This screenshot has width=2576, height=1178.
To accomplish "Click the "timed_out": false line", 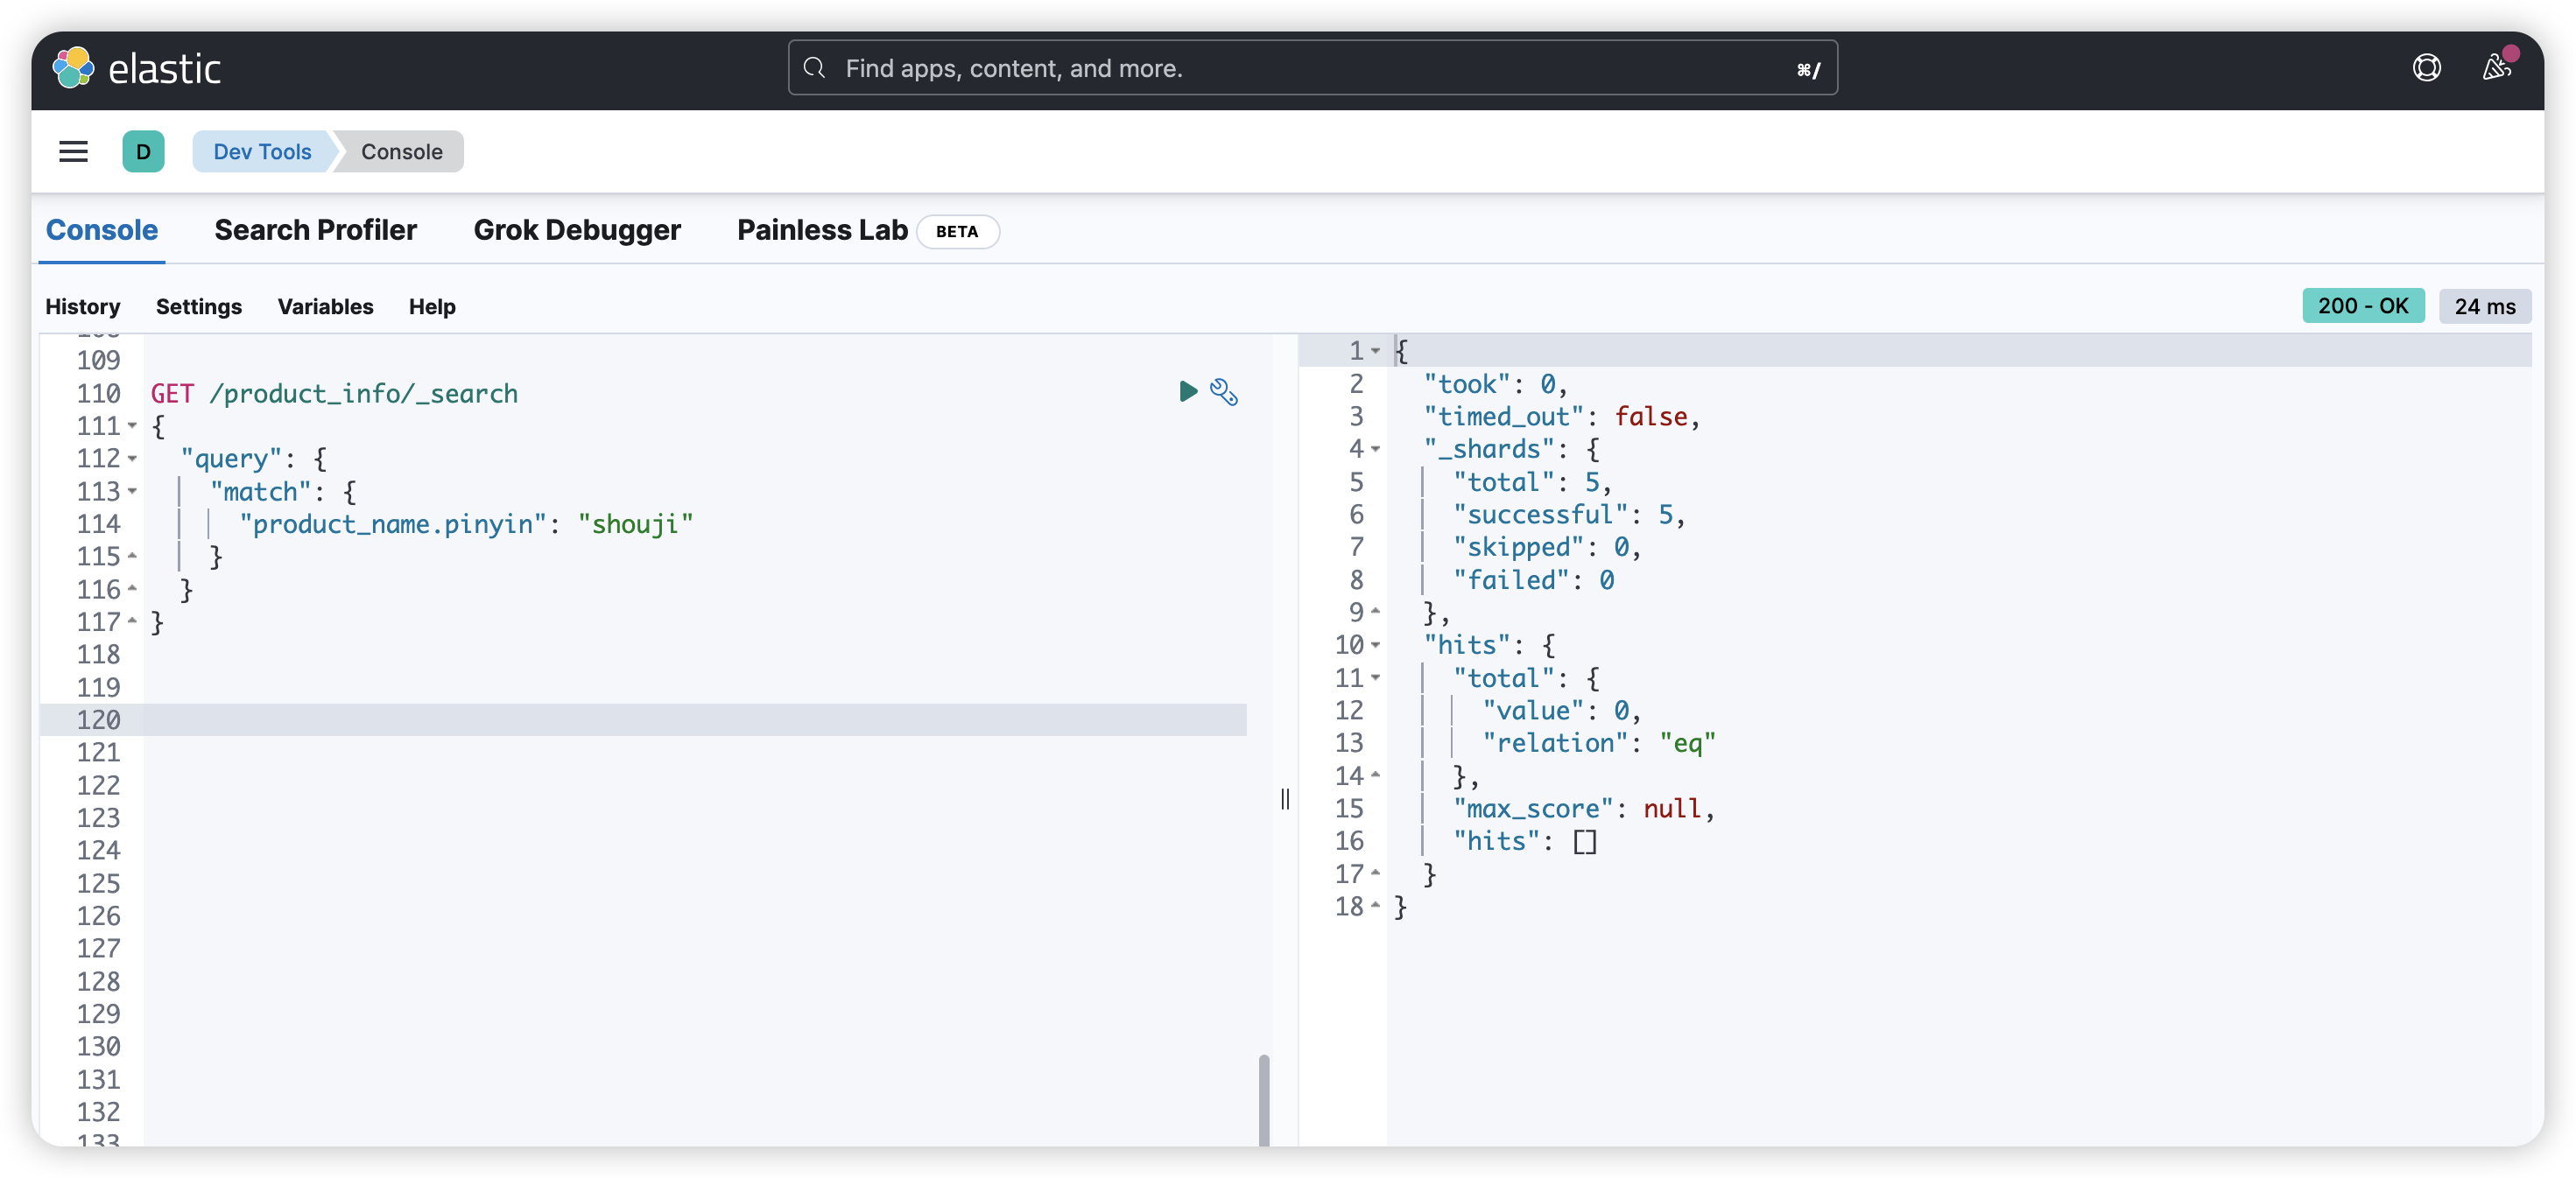I will [1562, 417].
